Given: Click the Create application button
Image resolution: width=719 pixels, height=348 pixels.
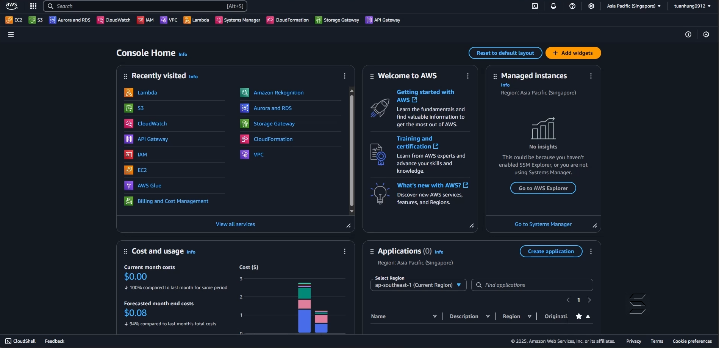Looking at the screenshot, I should [551, 251].
